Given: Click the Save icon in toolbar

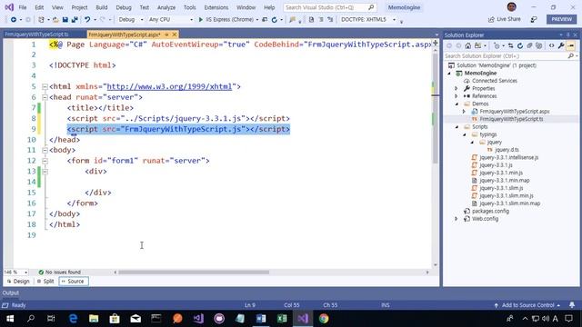Looking at the screenshot, I should click(65, 20).
